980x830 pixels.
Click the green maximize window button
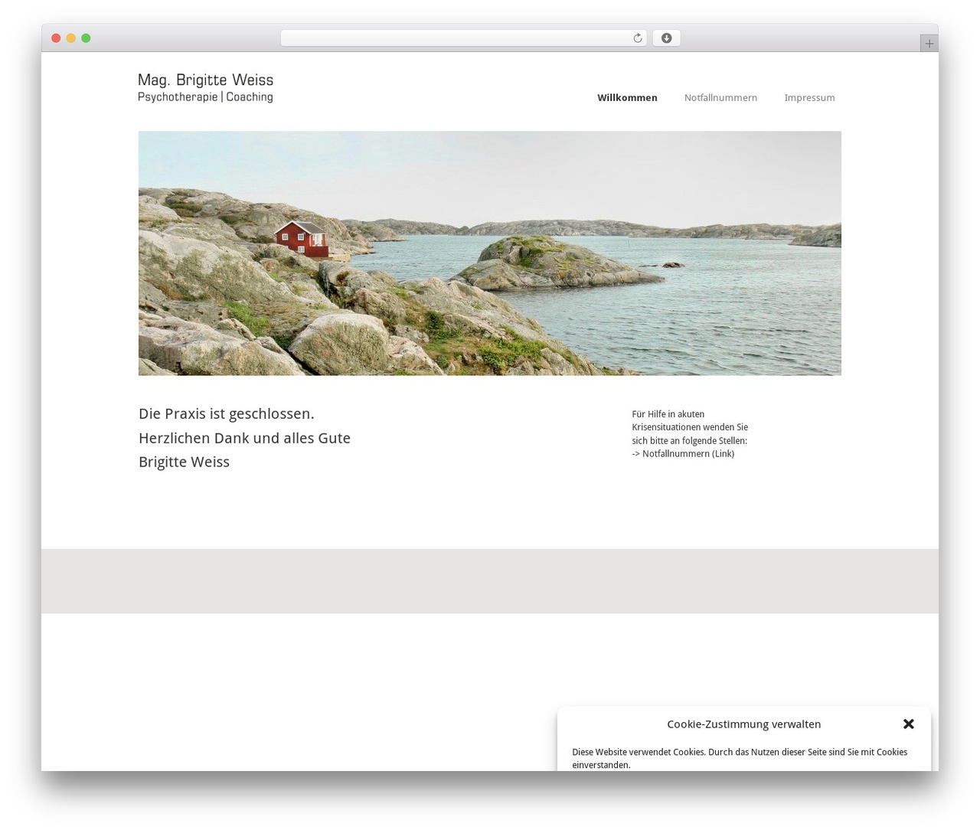coord(86,38)
